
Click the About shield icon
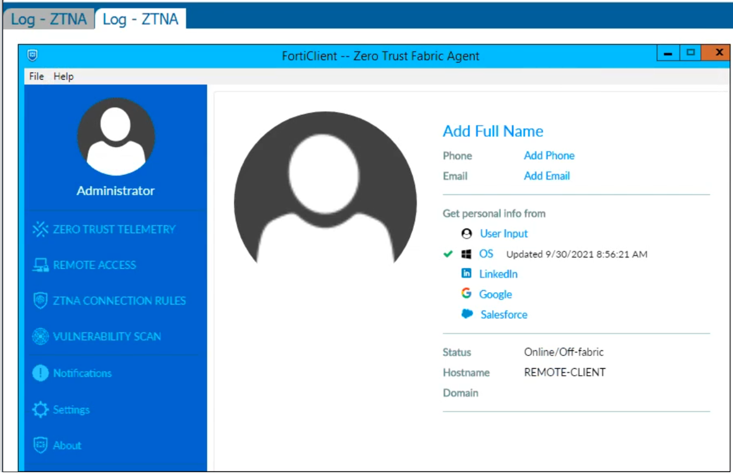[40, 445]
